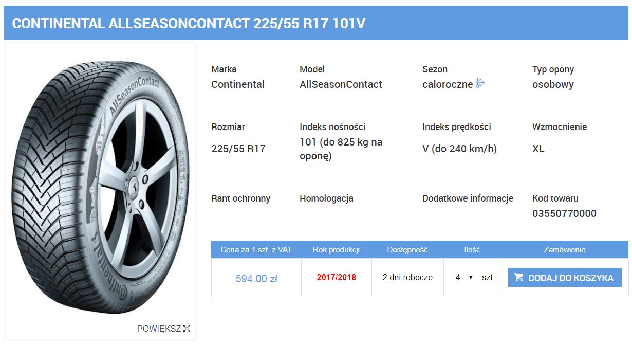Click the "2 dni robocze" availability text

407,278
